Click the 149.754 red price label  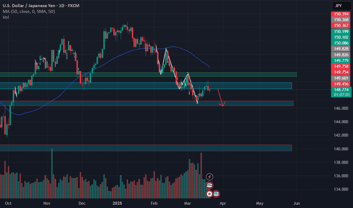pyautogui.click(x=341, y=72)
